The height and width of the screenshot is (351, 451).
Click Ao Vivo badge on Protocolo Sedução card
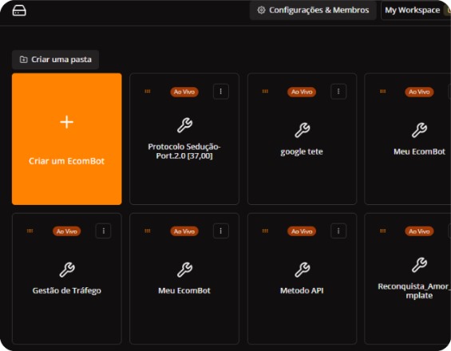184,92
